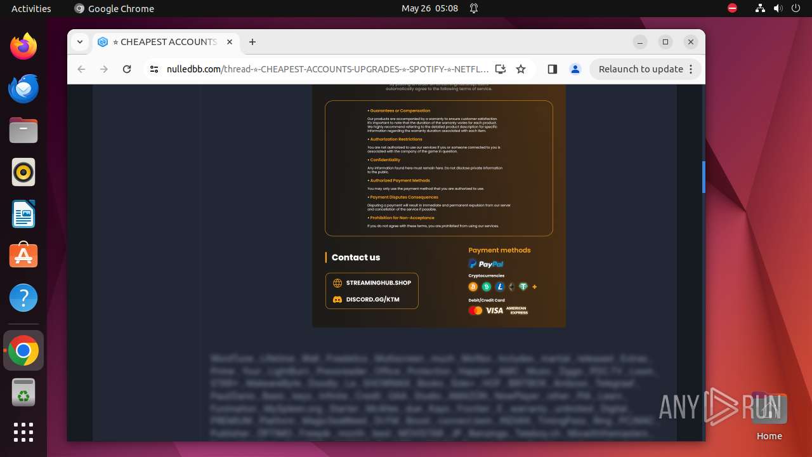Minimize the Chrome window
Screen dimensions: 812x457
point(640,42)
